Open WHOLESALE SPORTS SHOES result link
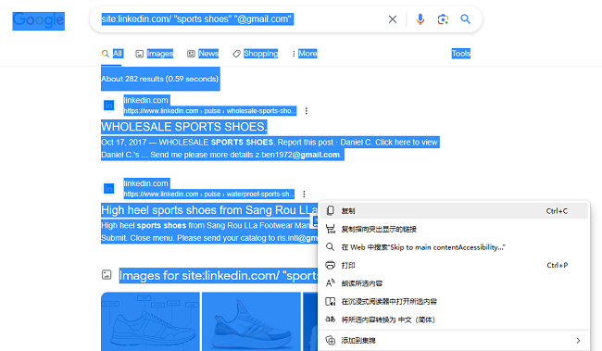This screenshot has height=351, width=602. coord(184,127)
